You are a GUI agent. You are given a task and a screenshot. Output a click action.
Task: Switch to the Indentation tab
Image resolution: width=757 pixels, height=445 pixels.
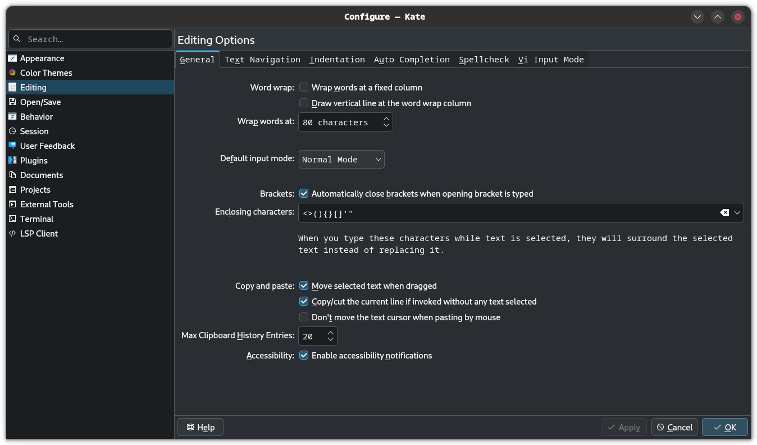click(337, 60)
